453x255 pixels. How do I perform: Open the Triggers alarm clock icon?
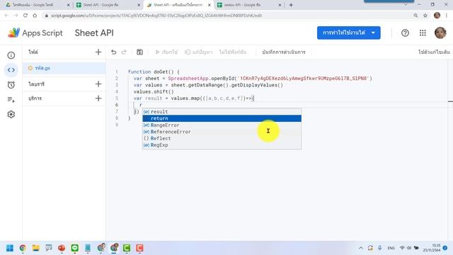(11, 85)
